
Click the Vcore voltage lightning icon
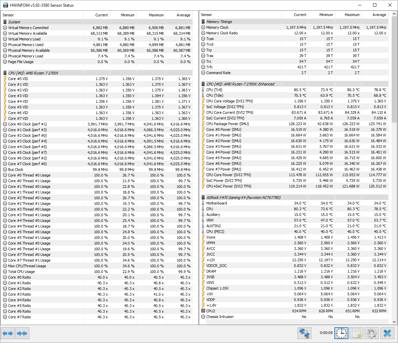203,237
